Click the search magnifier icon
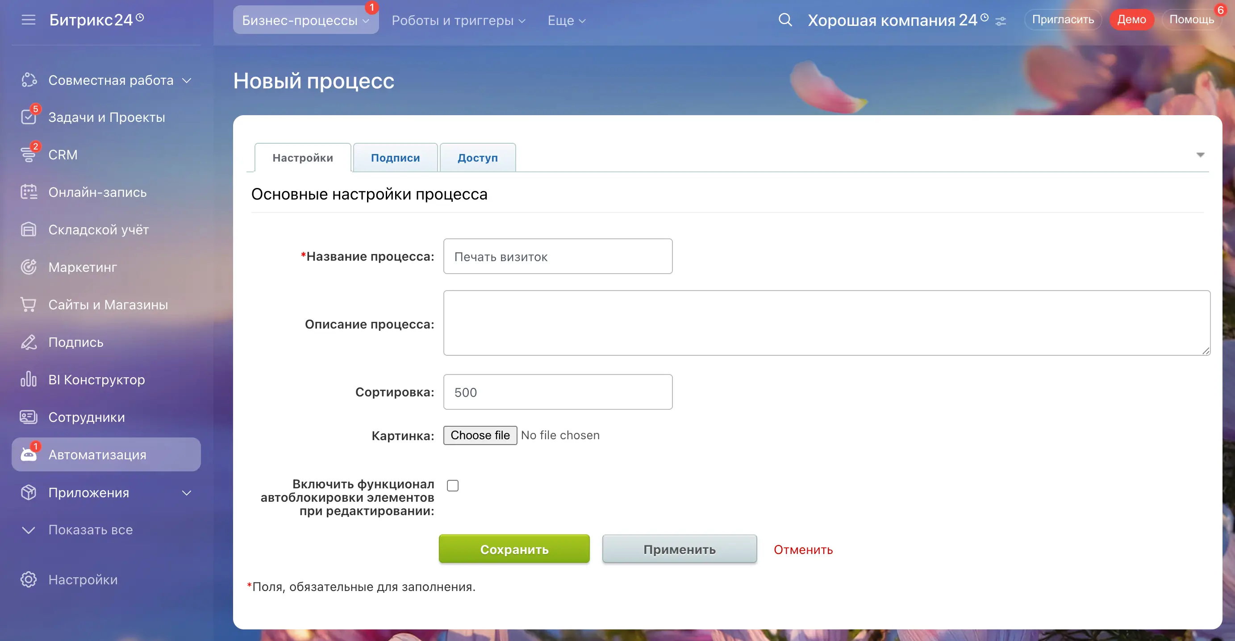1235x641 pixels. 785,20
